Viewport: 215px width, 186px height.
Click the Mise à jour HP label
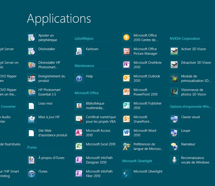coord(49,117)
